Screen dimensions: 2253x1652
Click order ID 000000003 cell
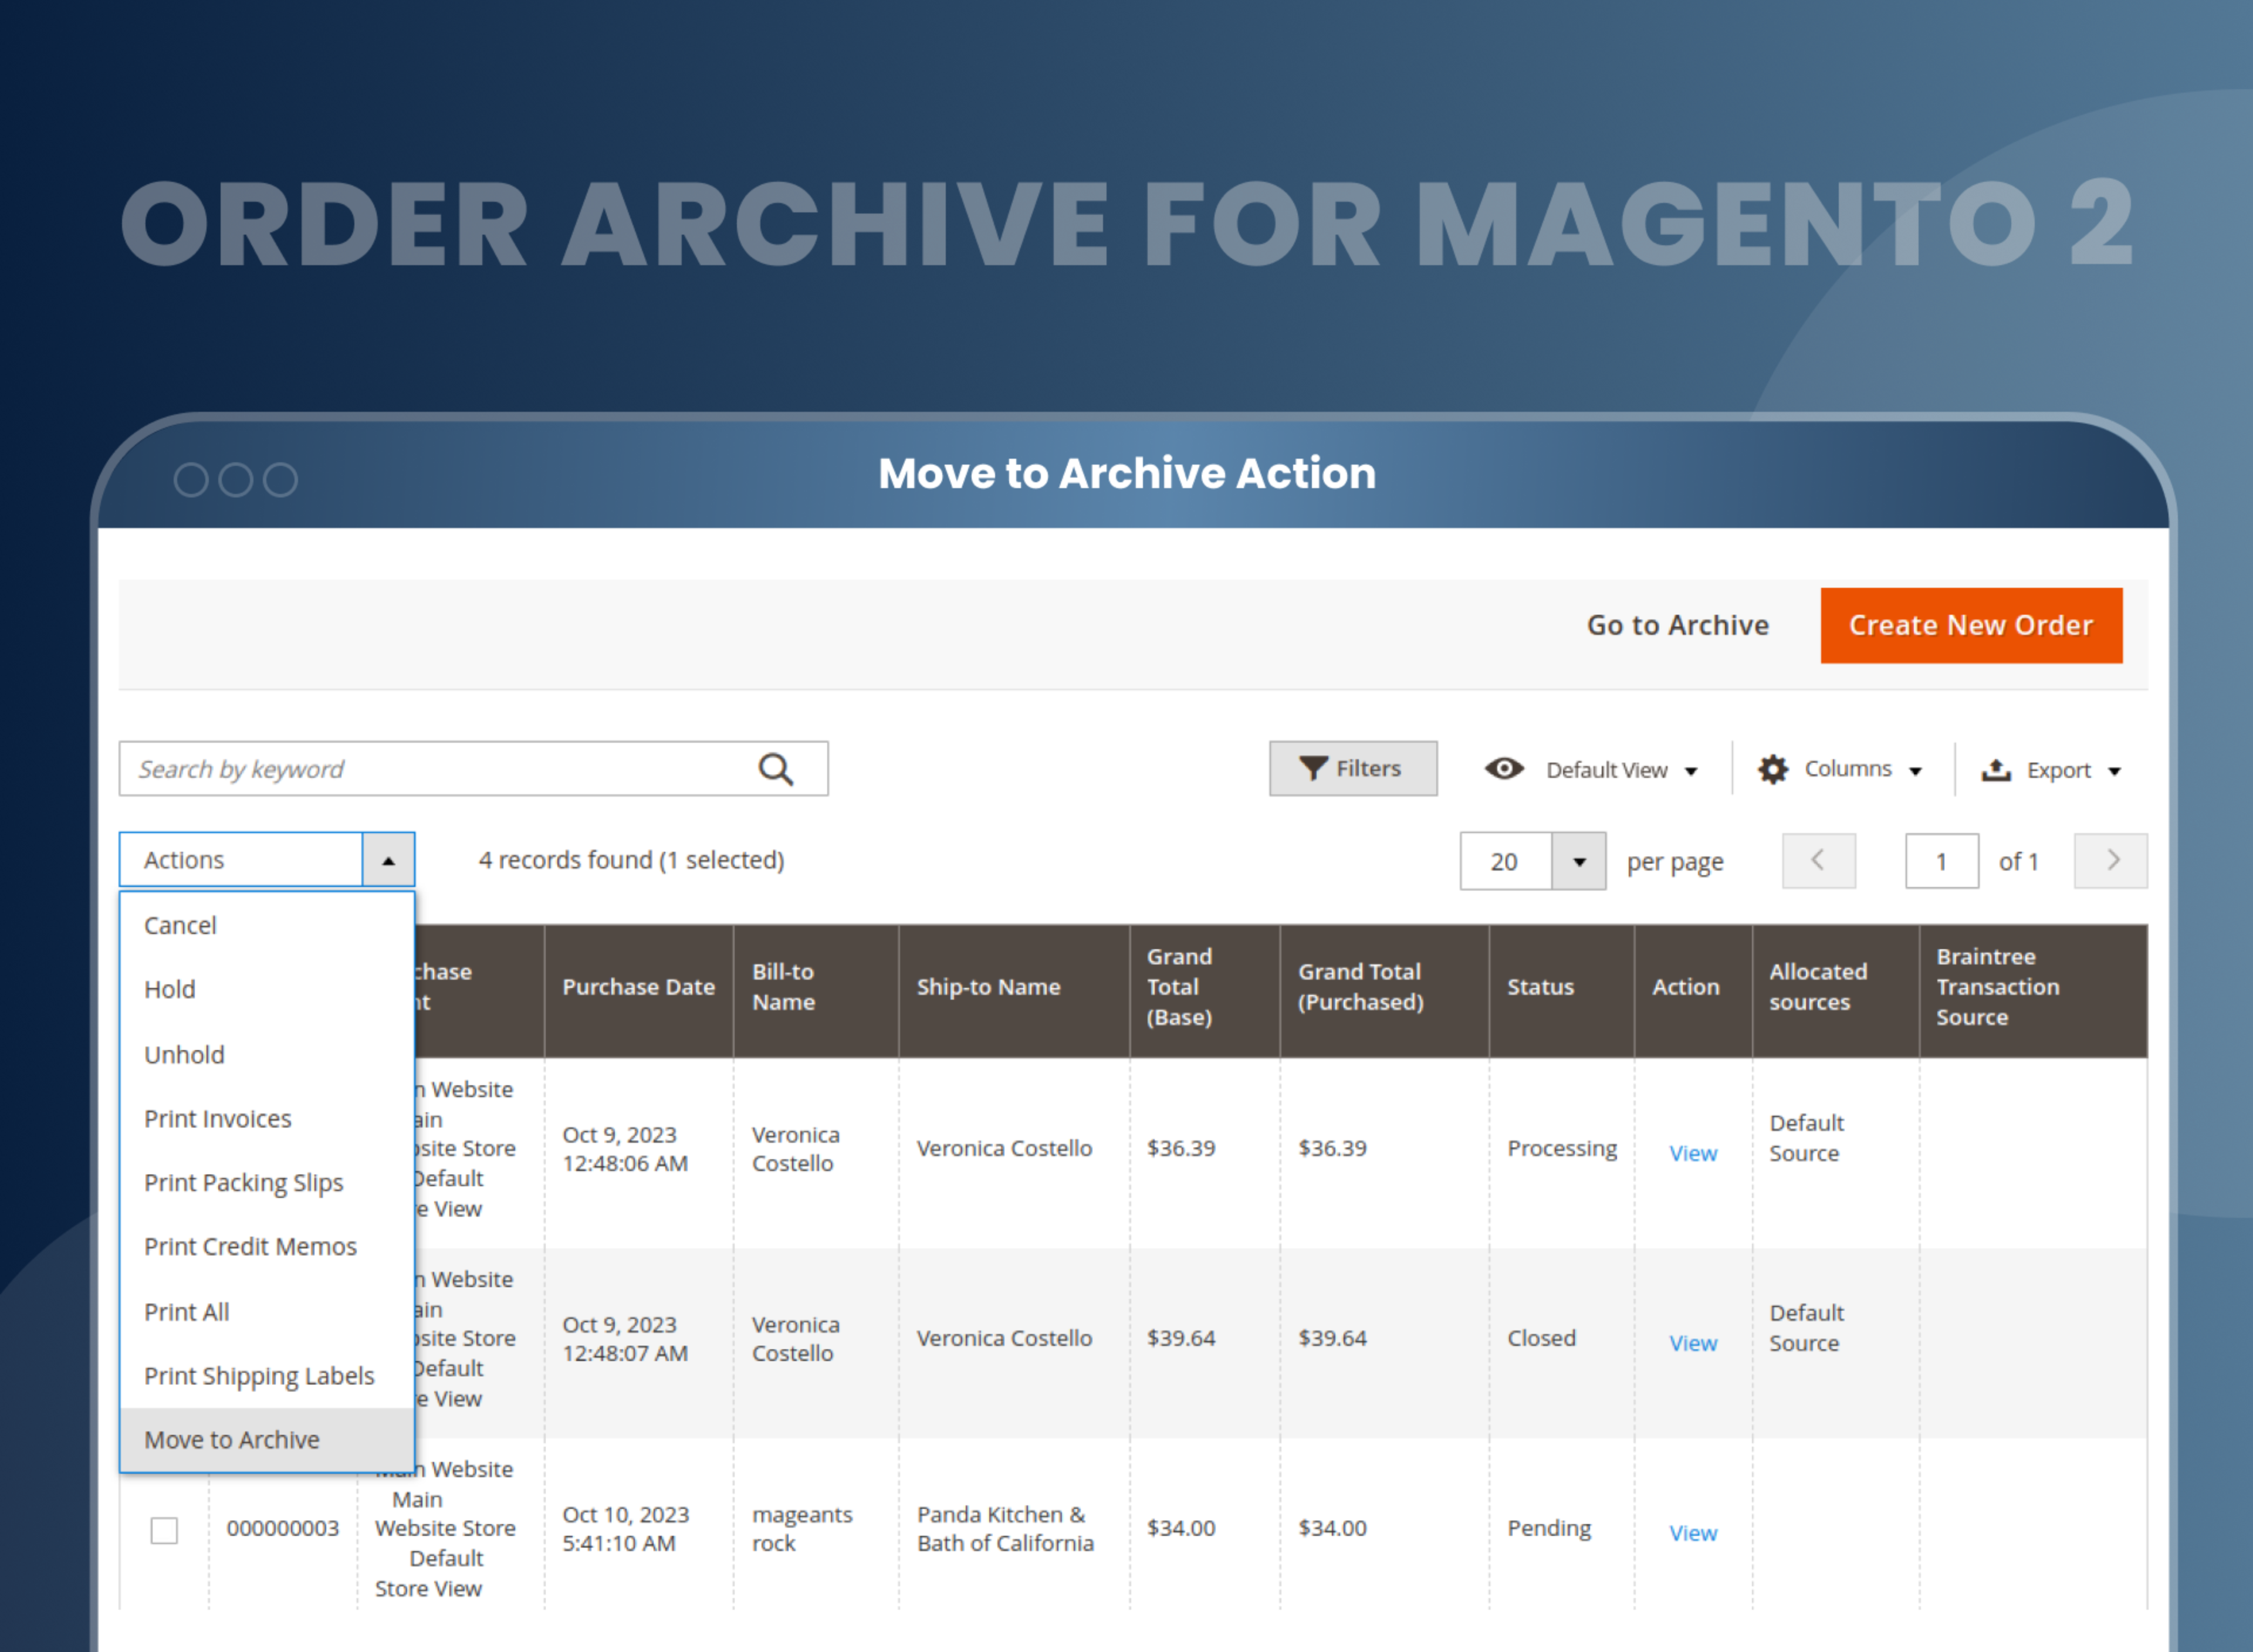pyautogui.click(x=282, y=1528)
